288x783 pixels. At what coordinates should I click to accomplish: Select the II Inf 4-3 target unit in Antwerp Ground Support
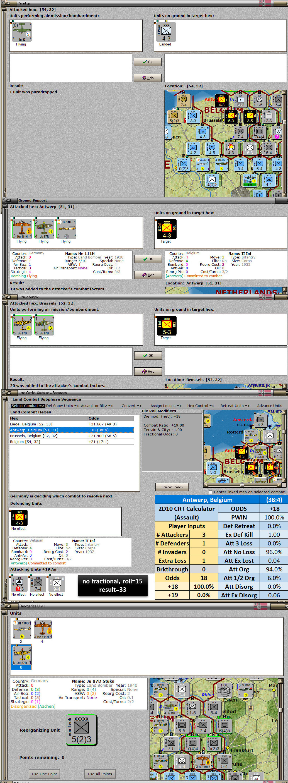pos(167,229)
